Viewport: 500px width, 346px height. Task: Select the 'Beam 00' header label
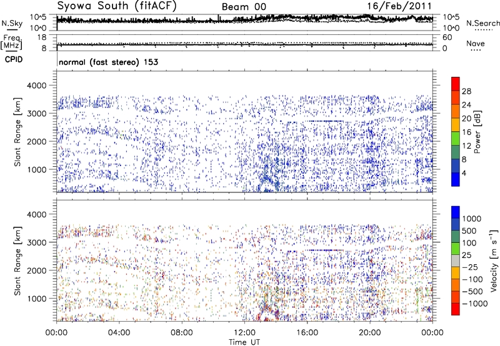244,7
